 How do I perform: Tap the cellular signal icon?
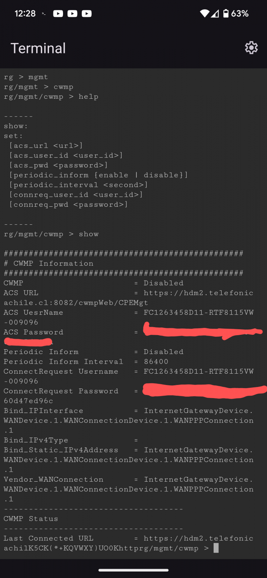coord(215,14)
